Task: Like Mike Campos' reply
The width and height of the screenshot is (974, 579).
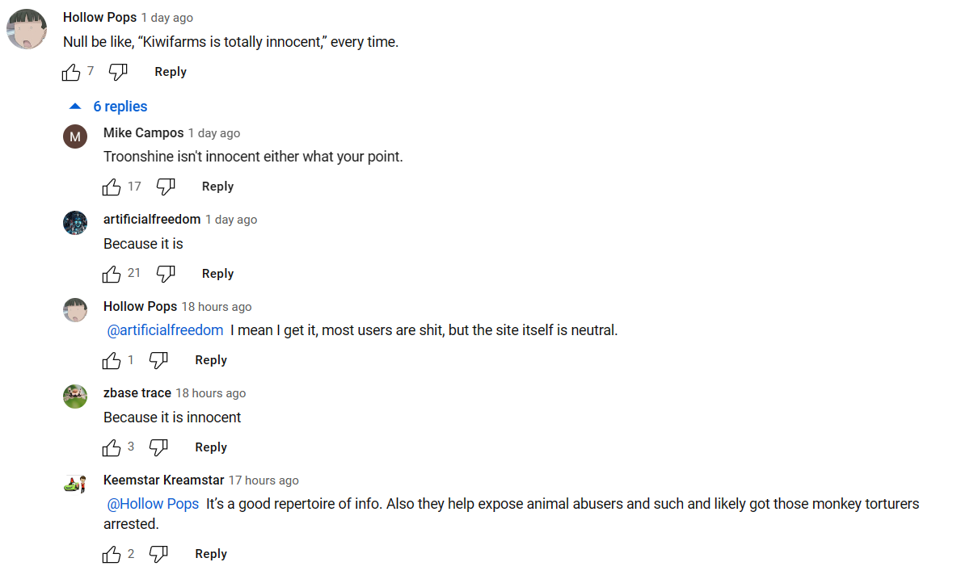Action: pyautogui.click(x=112, y=187)
